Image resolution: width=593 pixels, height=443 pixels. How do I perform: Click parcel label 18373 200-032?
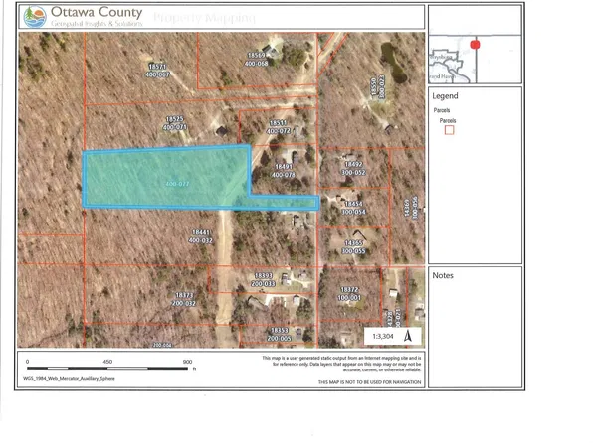(x=184, y=299)
